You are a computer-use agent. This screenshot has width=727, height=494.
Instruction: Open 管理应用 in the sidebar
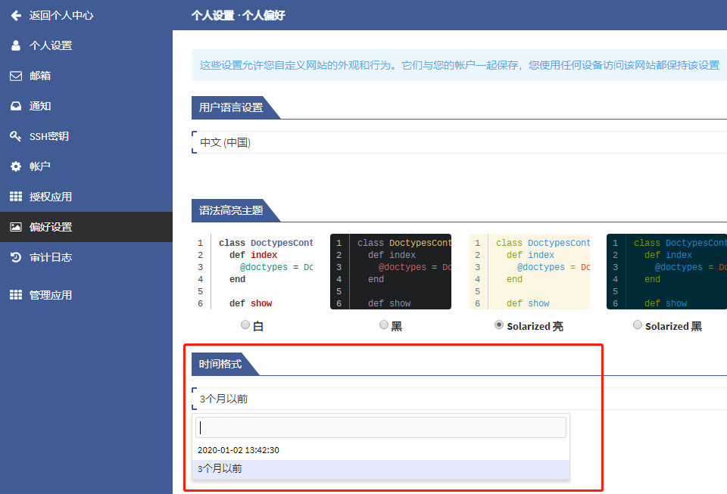tap(51, 295)
